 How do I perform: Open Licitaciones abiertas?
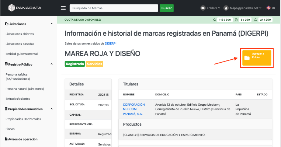[20, 34]
